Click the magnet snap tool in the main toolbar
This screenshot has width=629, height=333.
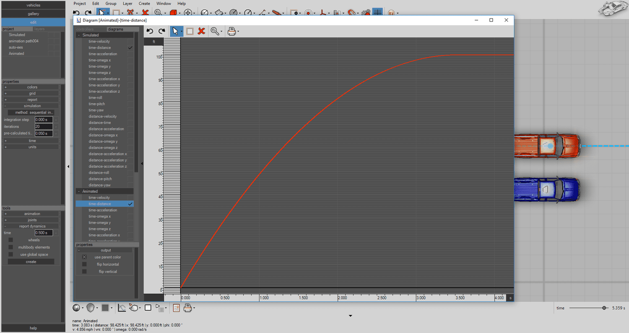[x=352, y=12]
